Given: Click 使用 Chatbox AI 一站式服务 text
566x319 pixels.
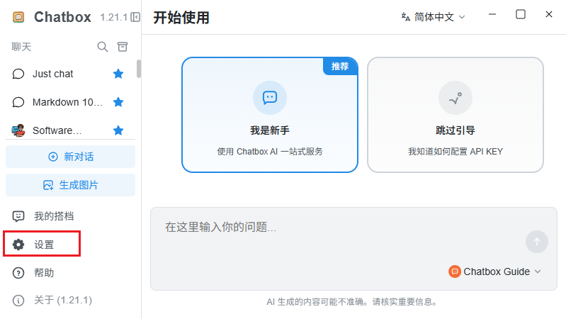Looking at the screenshot, I should click(x=270, y=152).
